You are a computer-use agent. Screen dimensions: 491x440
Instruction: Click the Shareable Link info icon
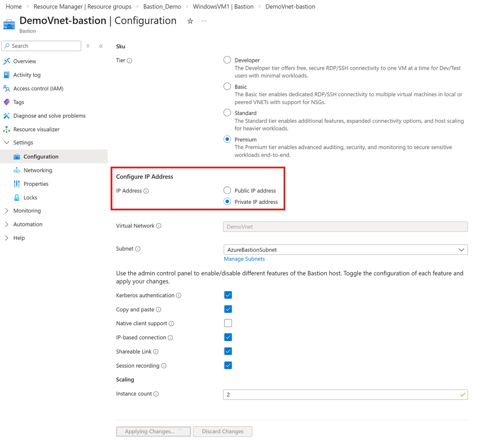point(156,352)
